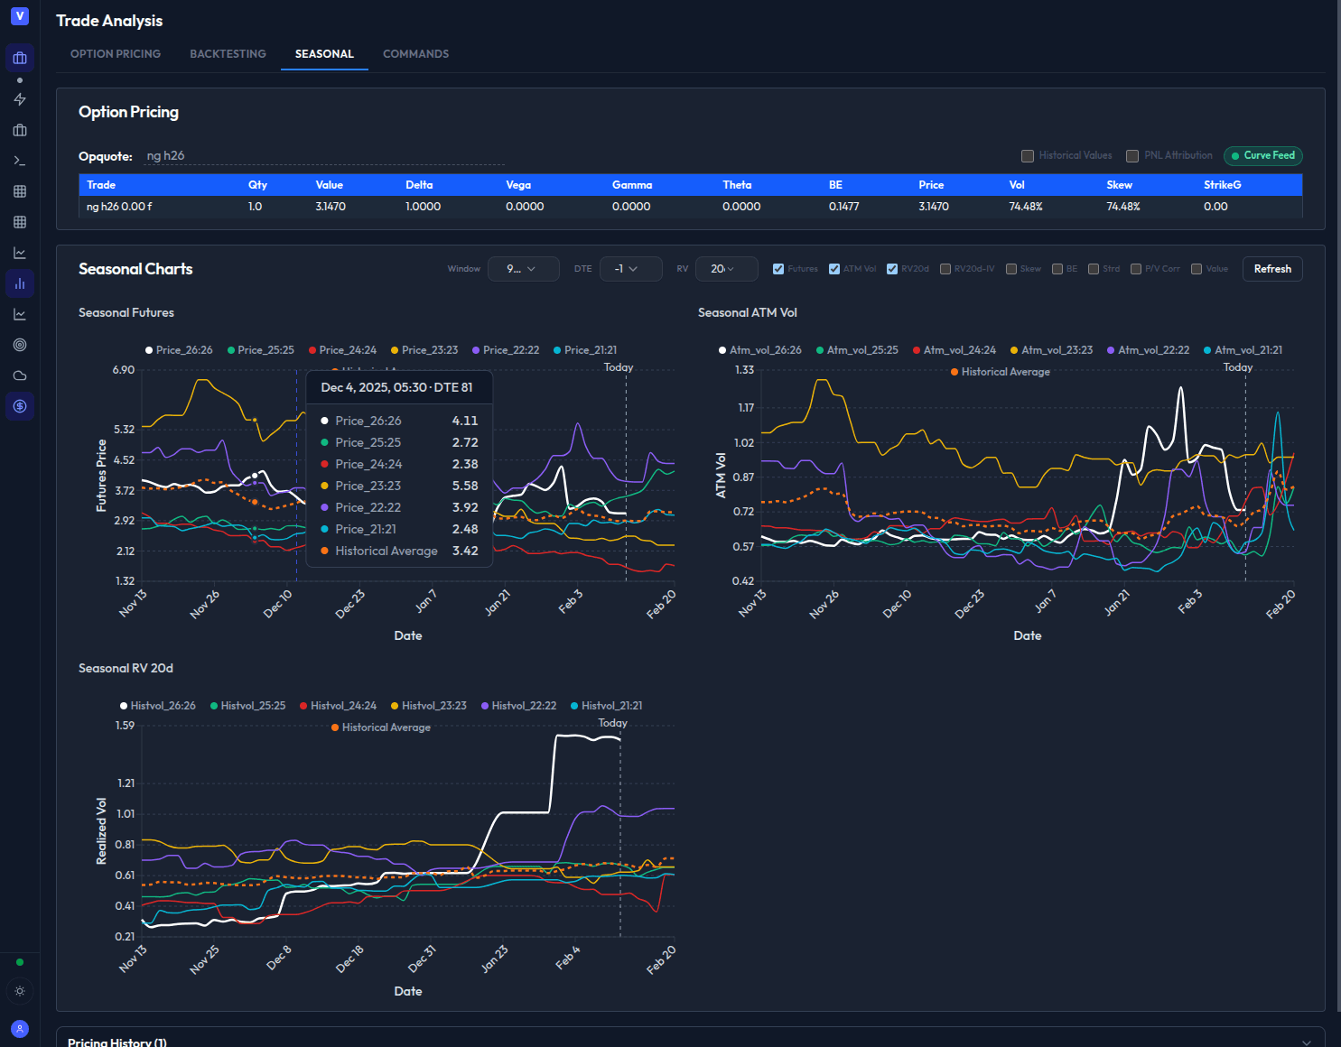The image size is (1341, 1047).
Task: Select the bar chart panel icon in sidebar
Action: pos(20,283)
